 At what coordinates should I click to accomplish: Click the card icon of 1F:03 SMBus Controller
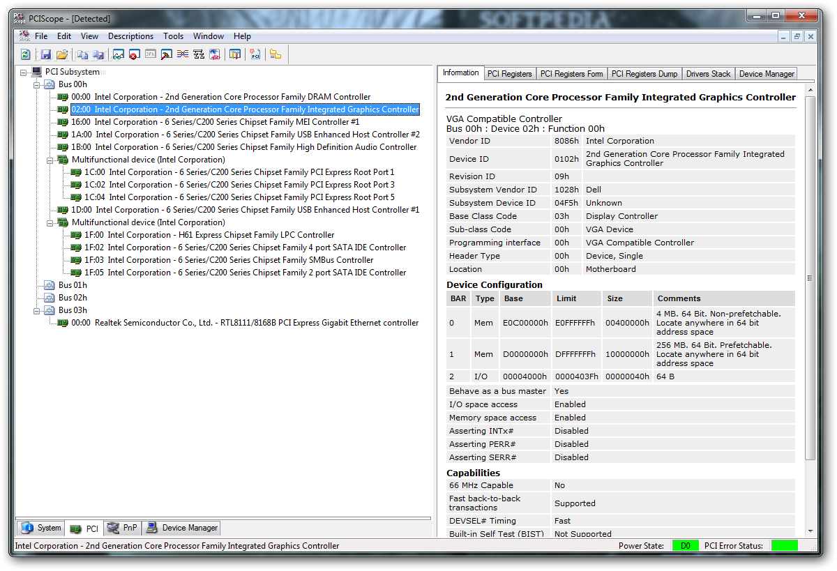76,260
